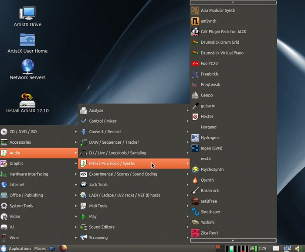This screenshot has height=252, width=305.
Task: Launch Genpo organ icon
Action: click(195, 95)
